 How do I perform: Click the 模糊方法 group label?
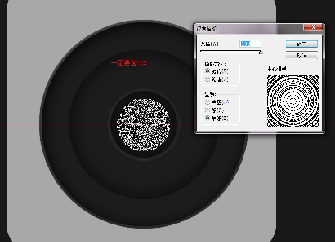pyautogui.click(x=215, y=64)
